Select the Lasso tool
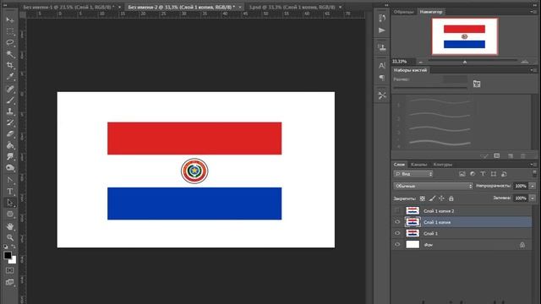The height and width of the screenshot is (304, 541). 10,43
